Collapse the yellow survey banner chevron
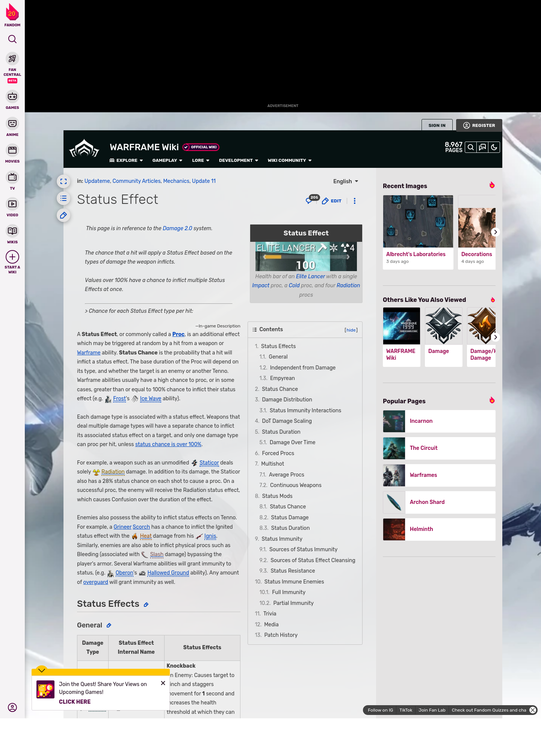 tap(42, 670)
